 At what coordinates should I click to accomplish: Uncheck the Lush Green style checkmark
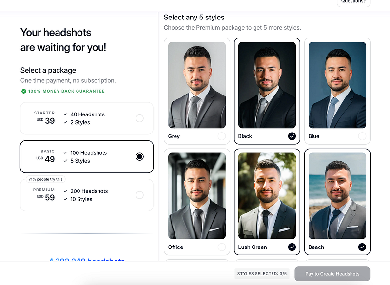tap(292, 247)
